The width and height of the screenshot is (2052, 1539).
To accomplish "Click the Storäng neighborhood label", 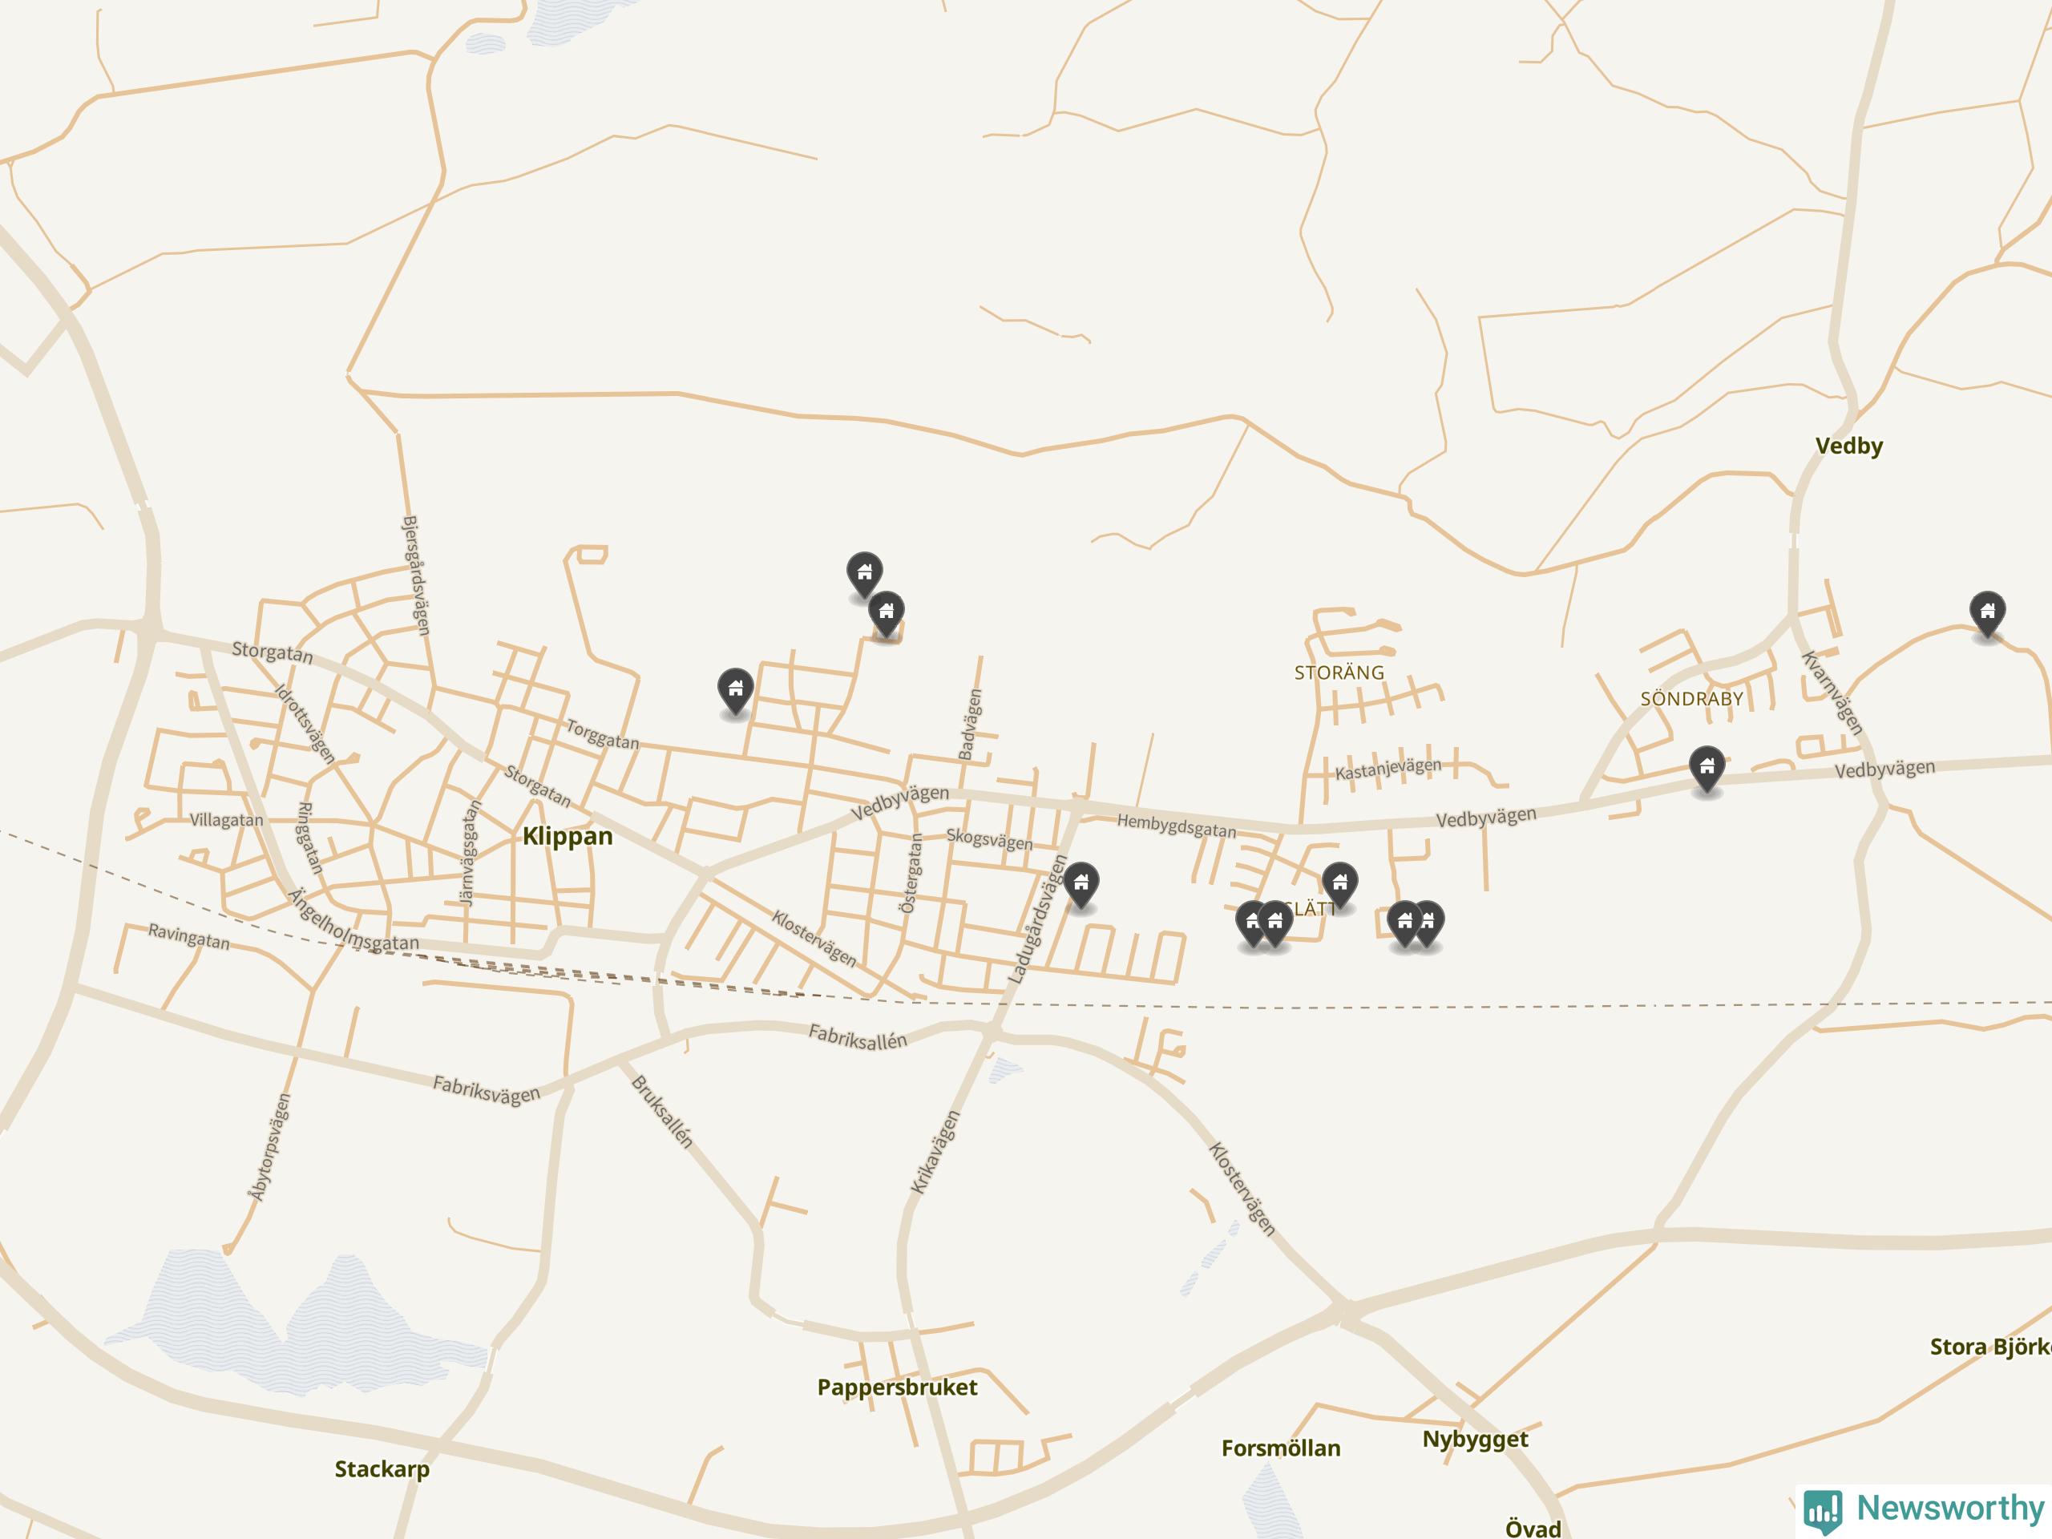I will [1339, 673].
